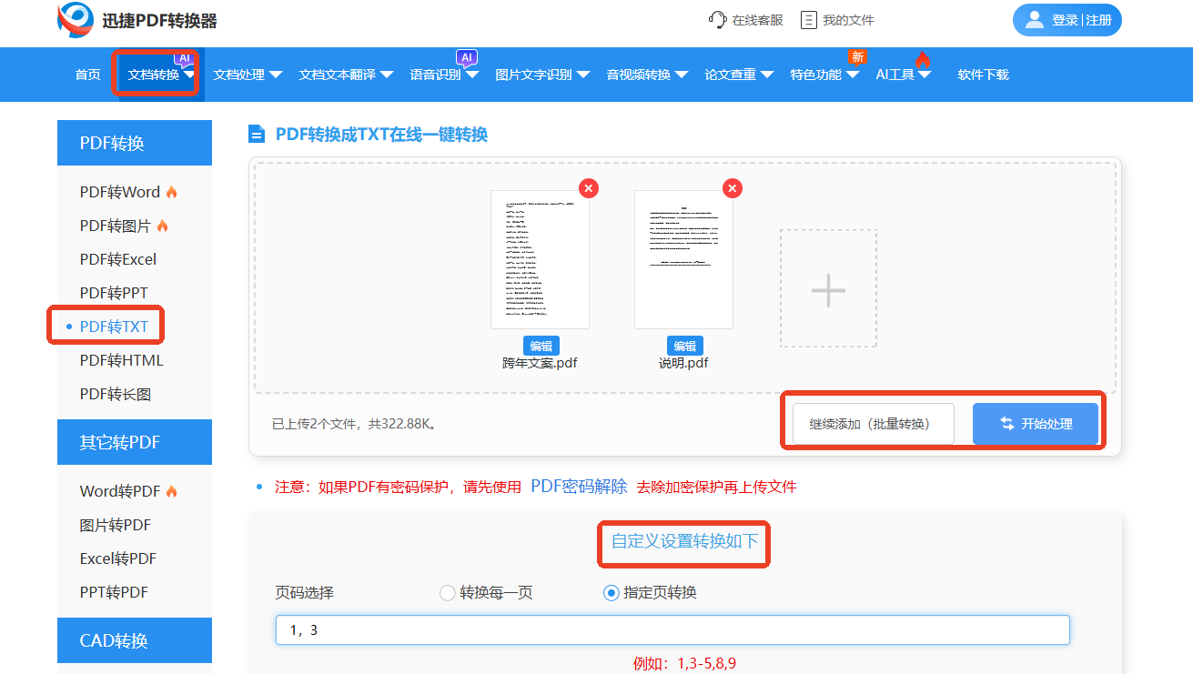The width and height of the screenshot is (1193, 674).
Task: Click the 已上传2个文件 status text
Action: coord(355,424)
